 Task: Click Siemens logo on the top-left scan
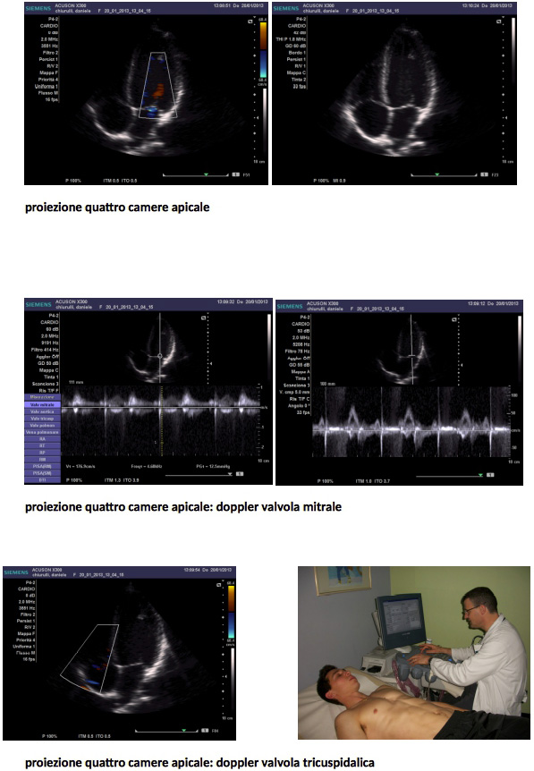38,8
